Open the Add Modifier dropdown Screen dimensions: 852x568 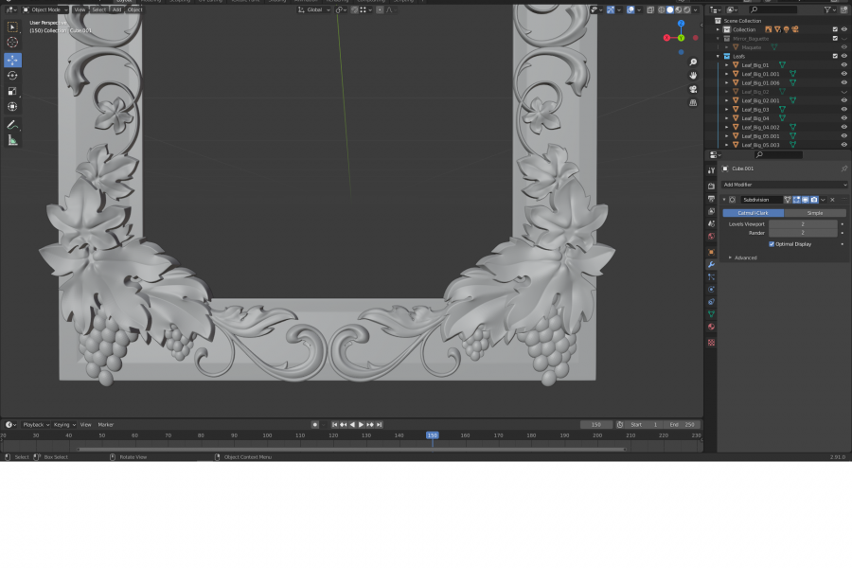(784, 185)
